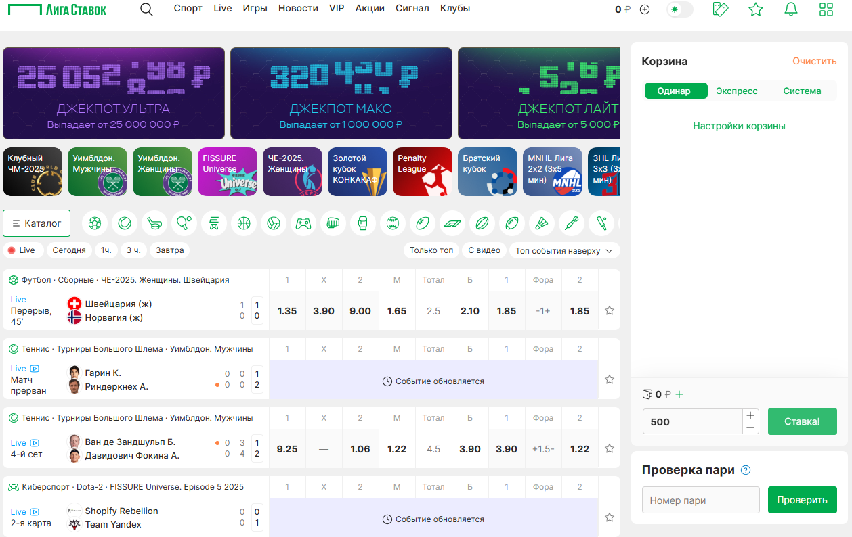Viewport: 852px width, 537px height.
Task: Open the Новости menu item
Action: [x=298, y=9]
